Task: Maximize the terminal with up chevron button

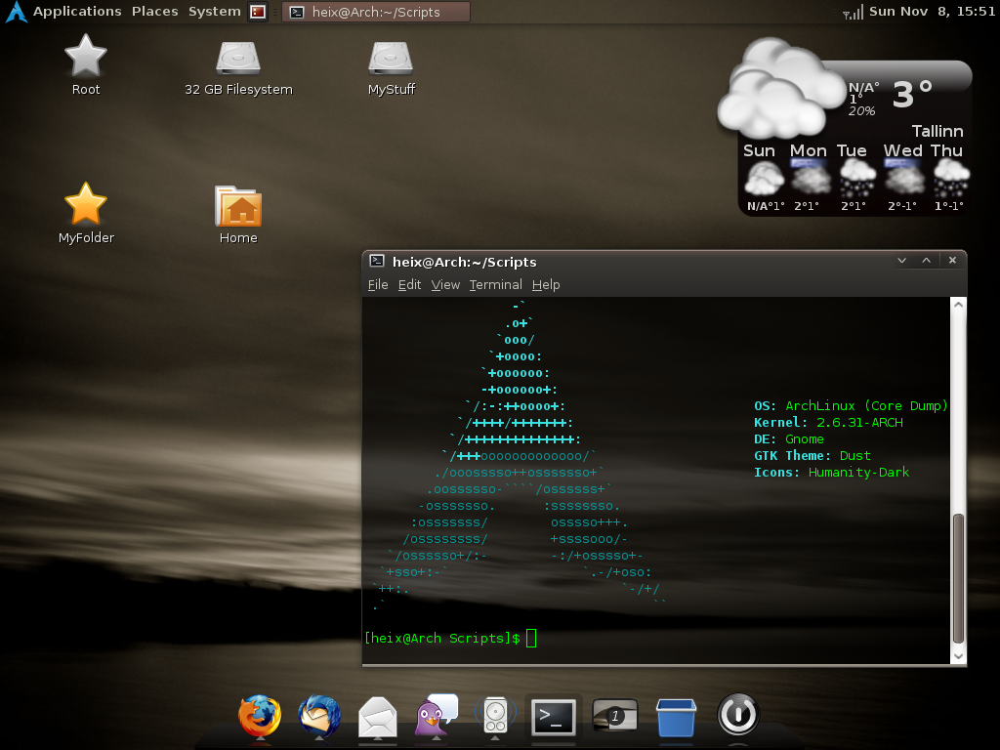Action: (926, 260)
